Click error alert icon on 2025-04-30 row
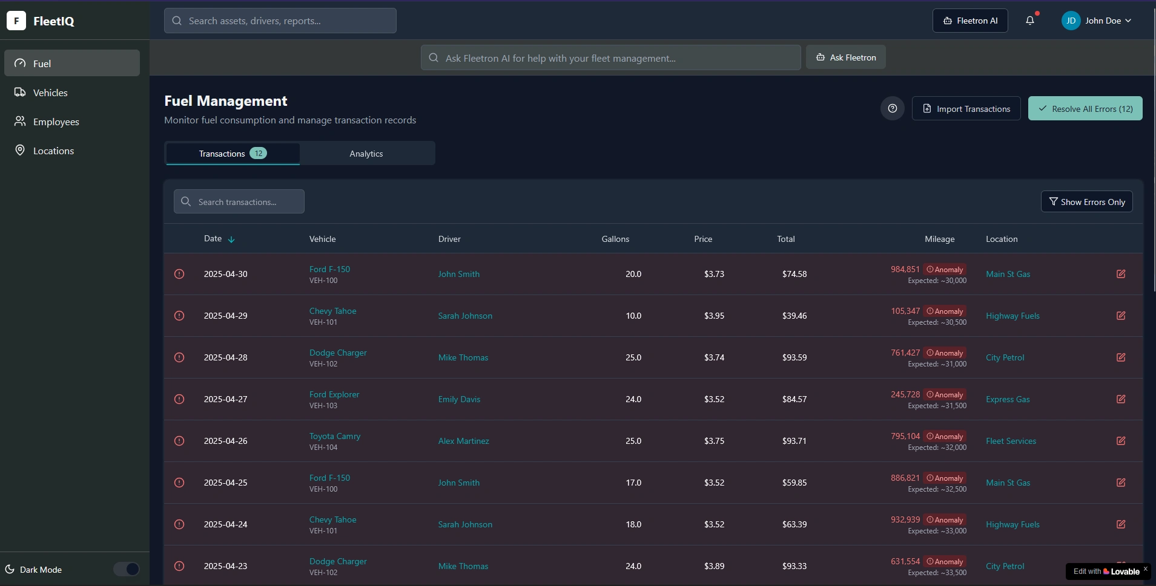Screen dimensions: 1156x586 [179, 274]
